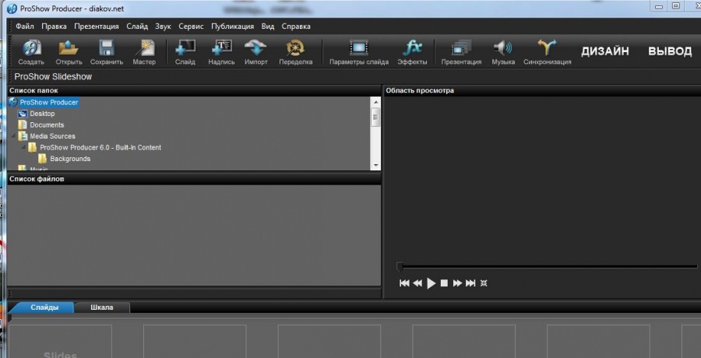Collapse the Built-In Content node arrow
The width and height of the screenshot is (701, 358).
[23, 147]
